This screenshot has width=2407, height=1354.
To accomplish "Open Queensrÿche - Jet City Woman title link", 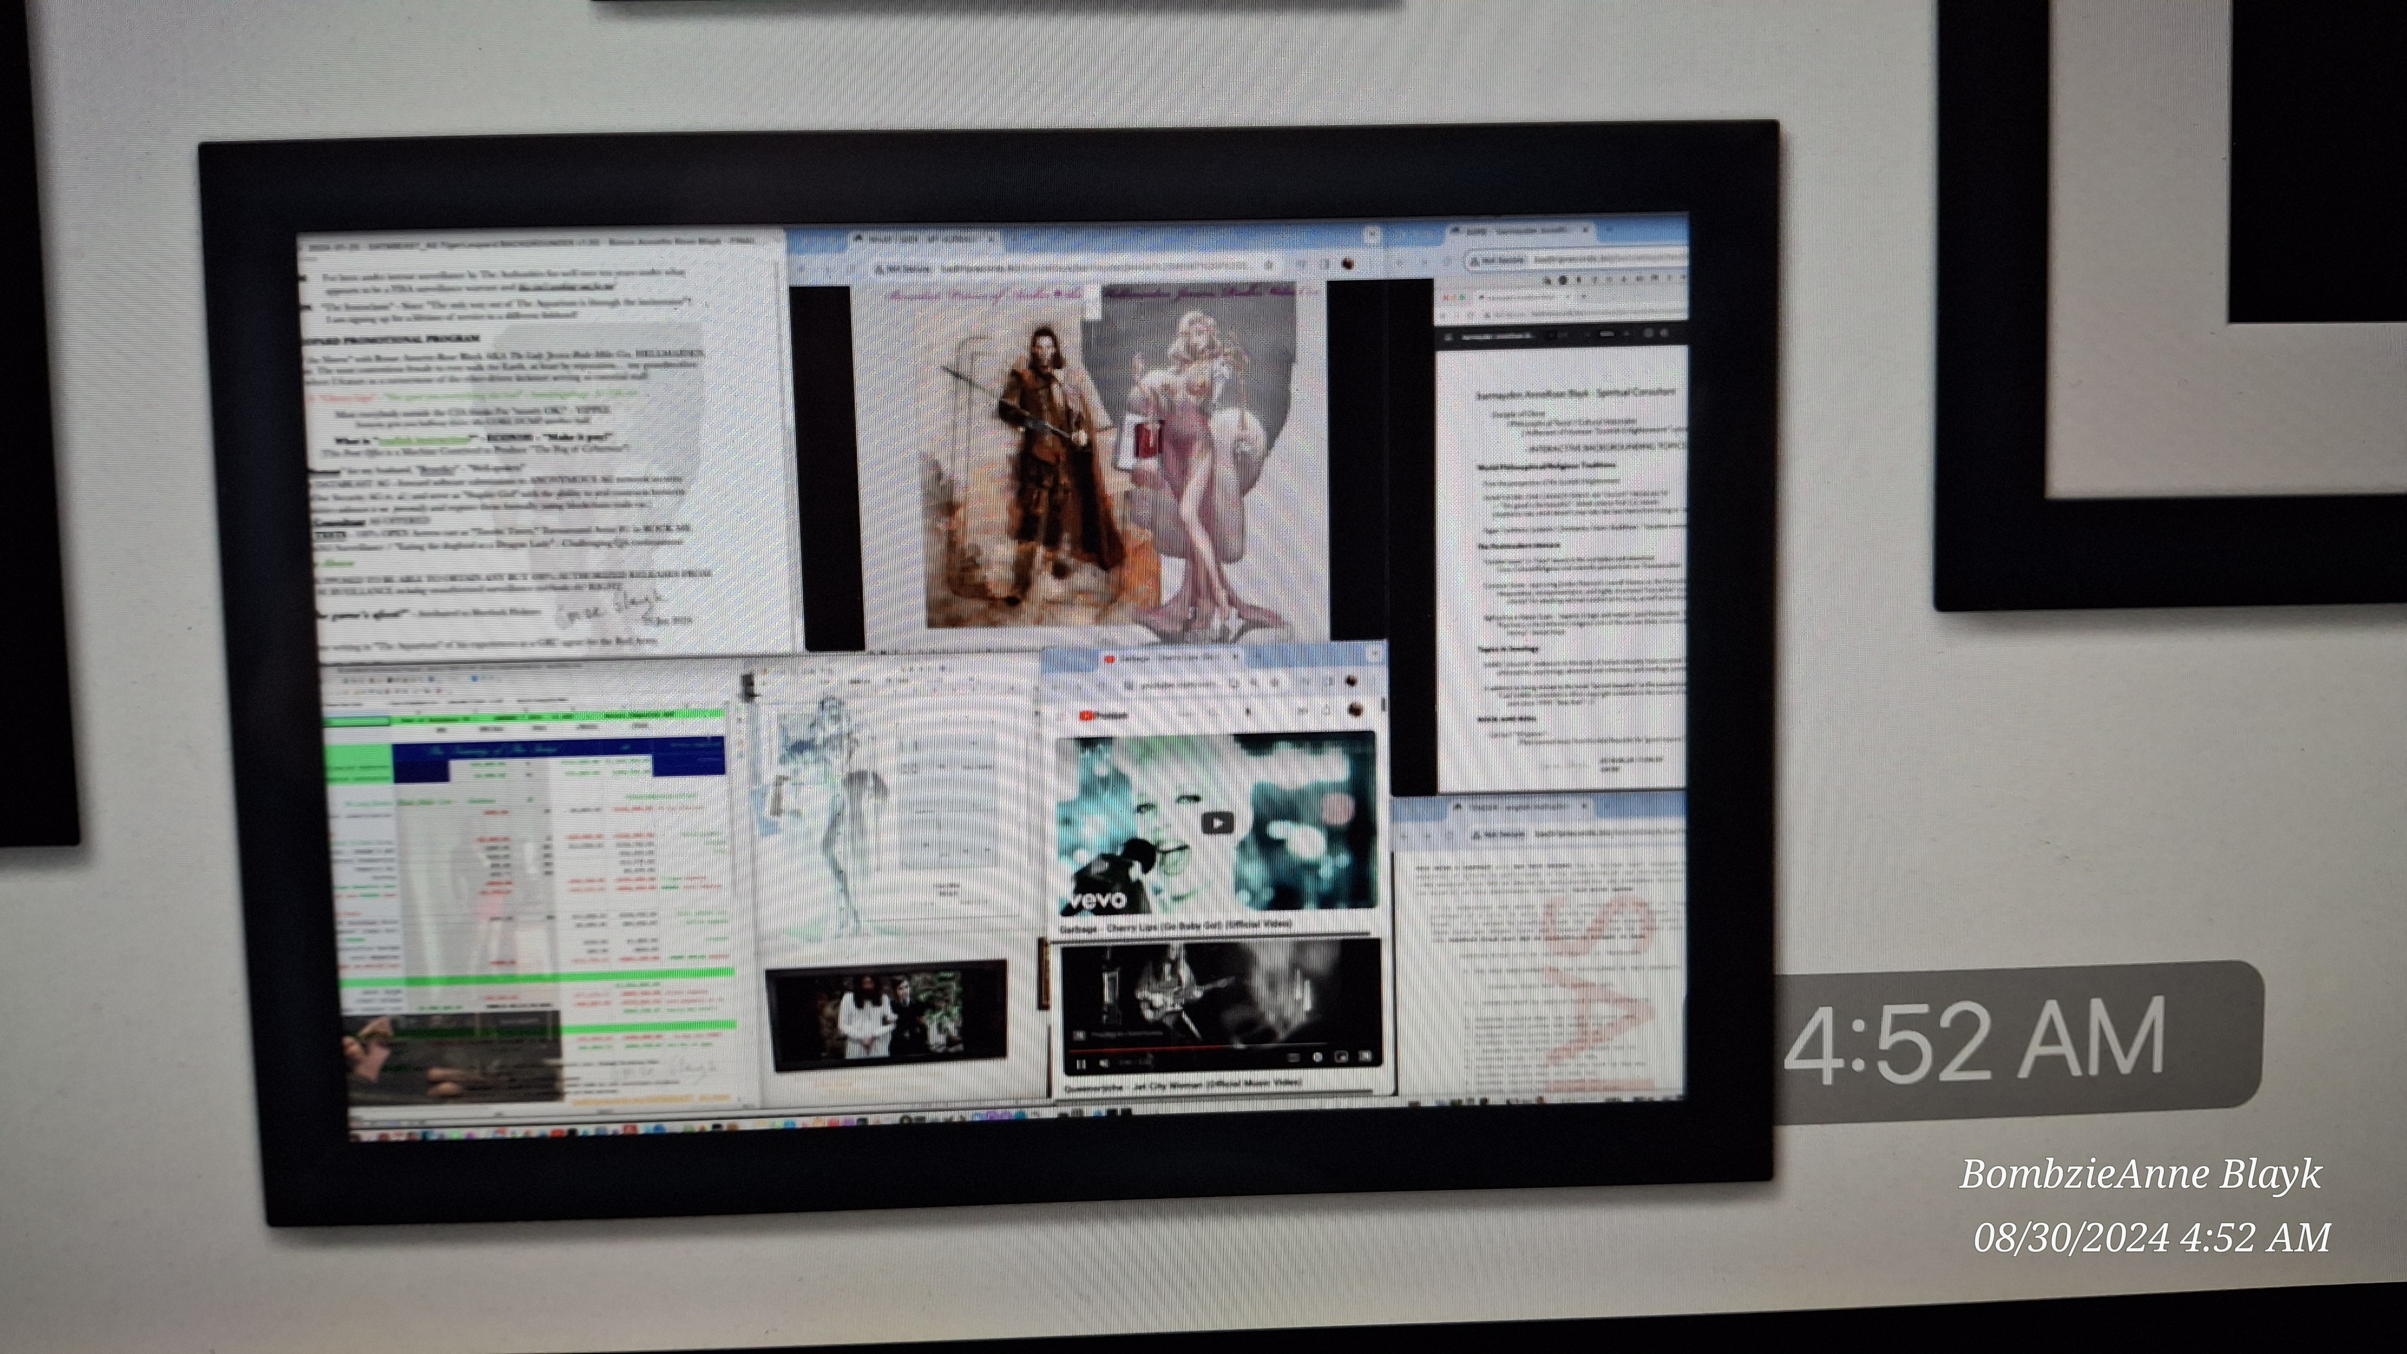I will pos(1183,1086).
